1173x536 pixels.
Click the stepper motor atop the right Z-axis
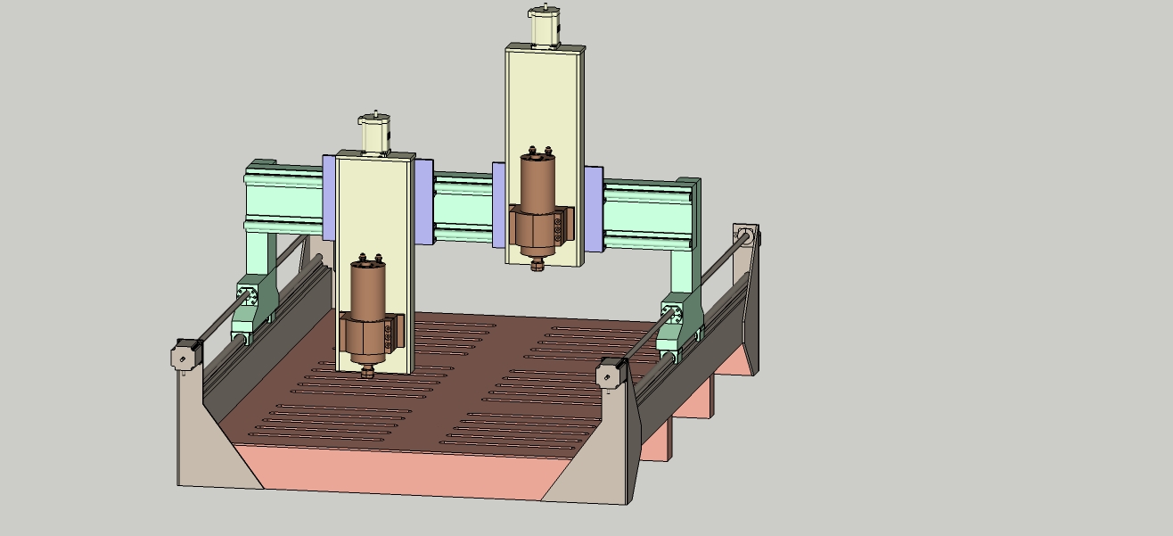pos(544,27)
